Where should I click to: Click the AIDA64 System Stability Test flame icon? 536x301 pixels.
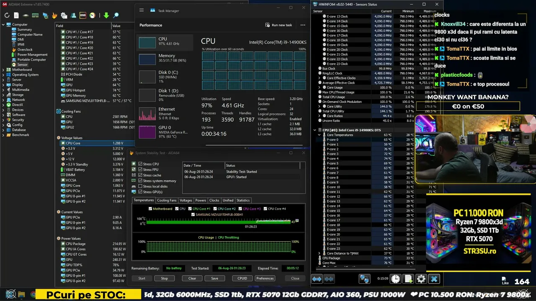coord(54,15)
